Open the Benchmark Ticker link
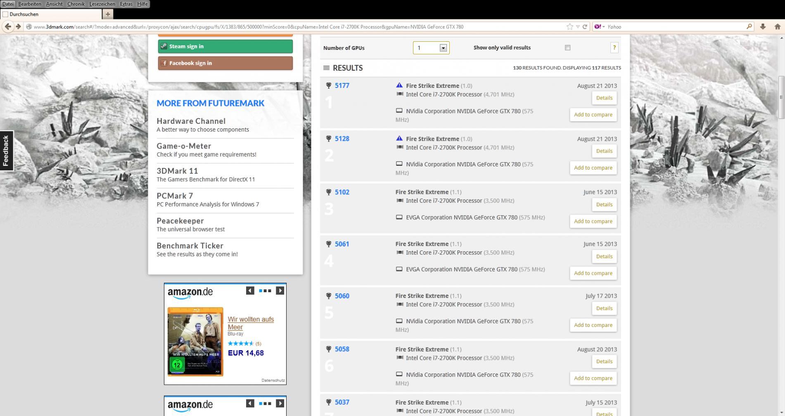 pos(190,246)
